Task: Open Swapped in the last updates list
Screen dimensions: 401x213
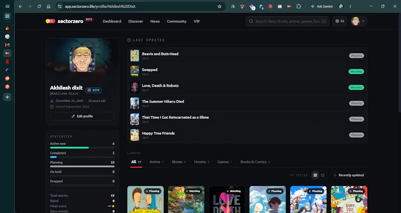Action: (x=247, y=72)
